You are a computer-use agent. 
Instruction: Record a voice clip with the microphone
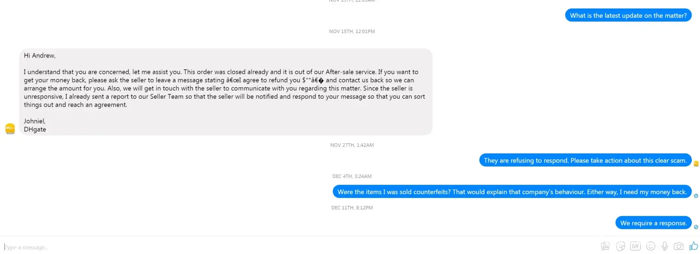tap(665, 246)
